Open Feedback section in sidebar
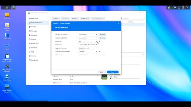This screenshot has height=107, width=191. [38, 60]
